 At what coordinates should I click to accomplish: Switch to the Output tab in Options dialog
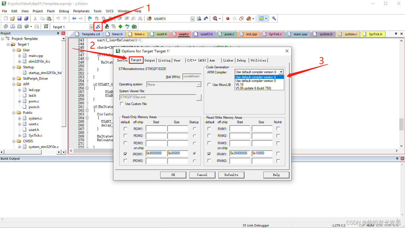(150, 60)
